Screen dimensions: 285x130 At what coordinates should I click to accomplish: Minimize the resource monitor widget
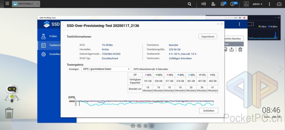point(275,17)
